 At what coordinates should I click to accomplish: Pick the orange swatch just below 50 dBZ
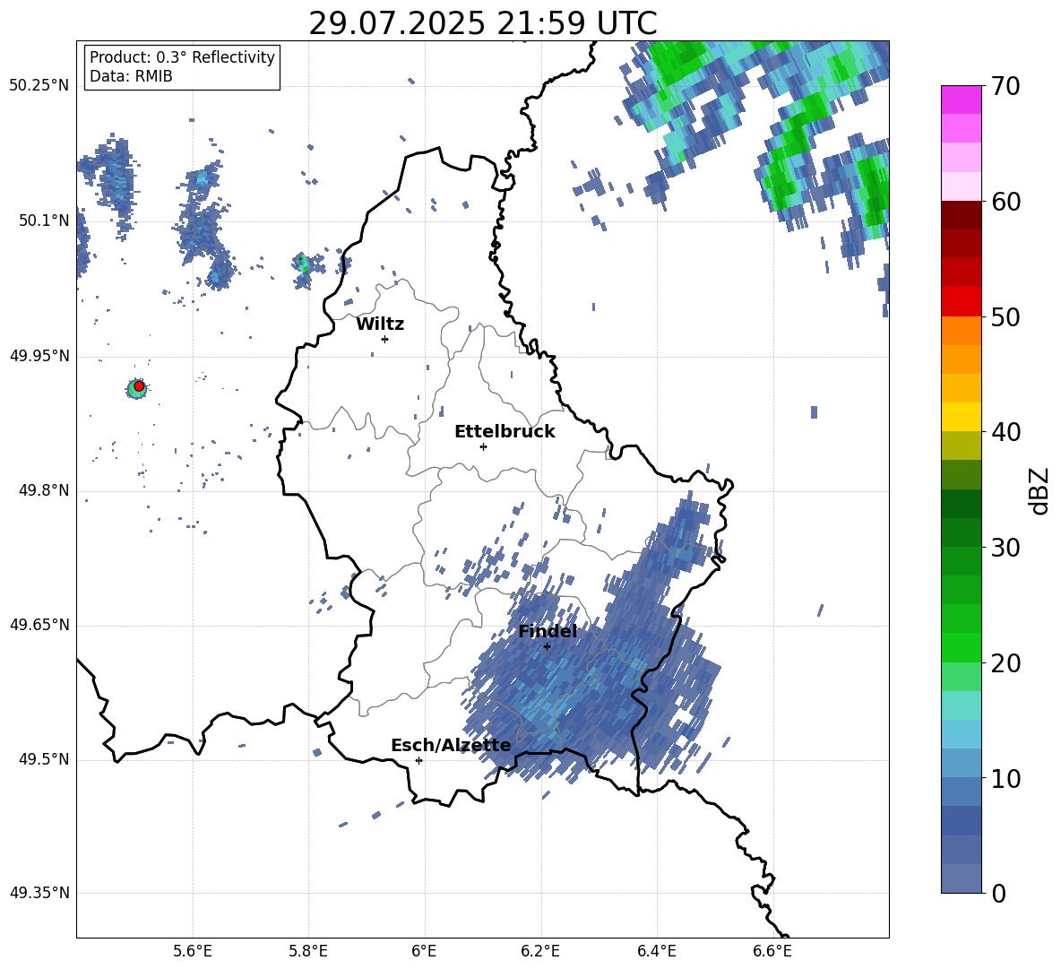961,331
